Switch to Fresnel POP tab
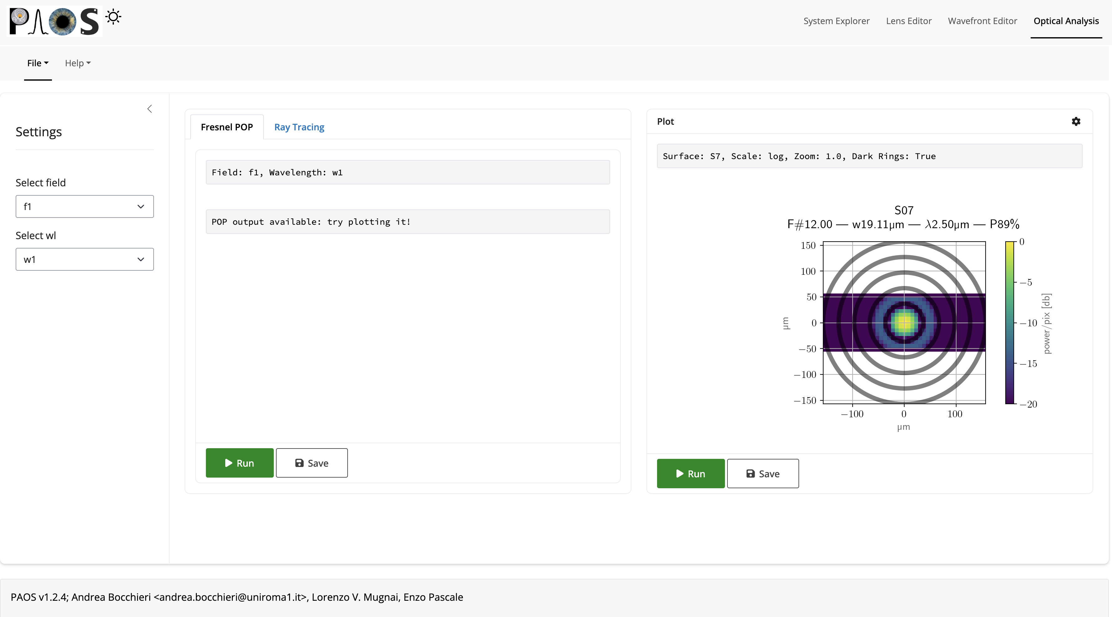This screenshot has height=617, width=1112. click(227, 127)
